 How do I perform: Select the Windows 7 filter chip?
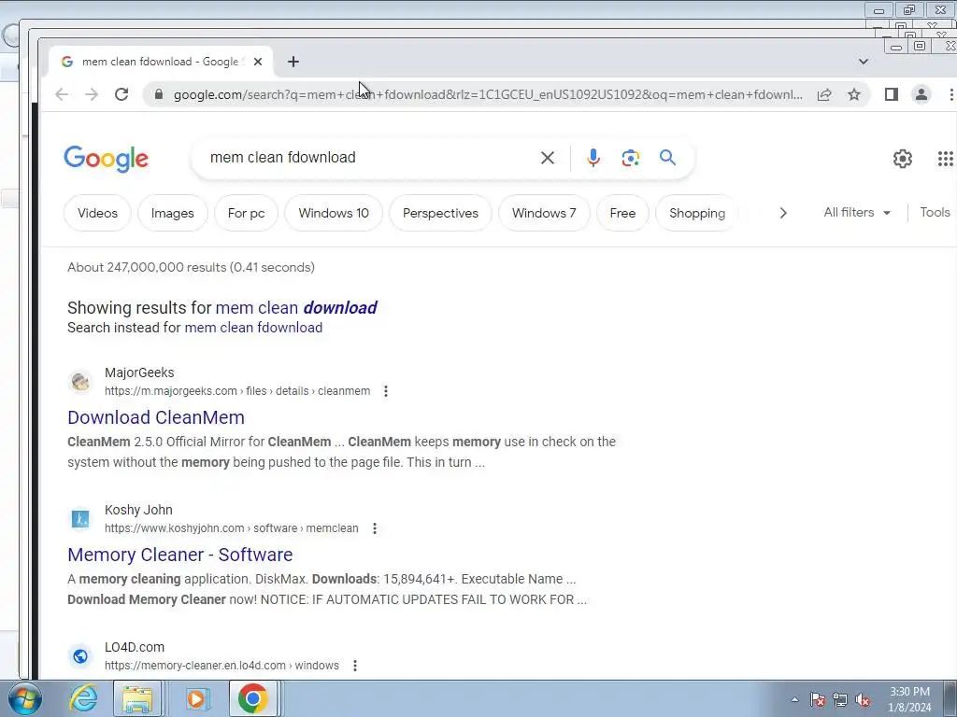(544, 213)
